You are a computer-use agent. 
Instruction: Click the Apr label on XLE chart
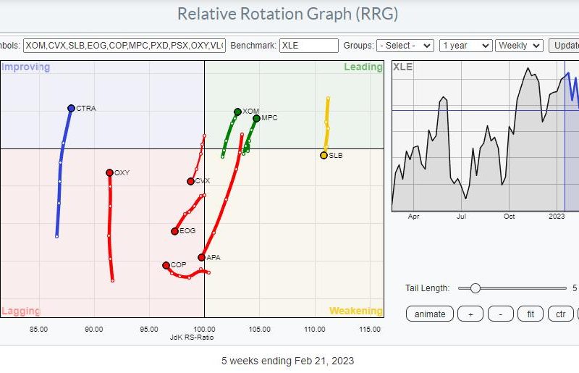pos(413,217)
